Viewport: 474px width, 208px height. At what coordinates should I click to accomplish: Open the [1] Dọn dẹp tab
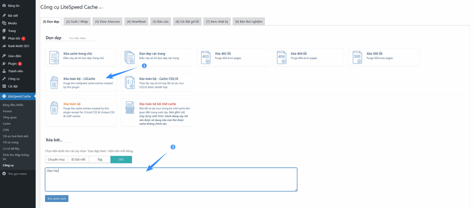coord(51,21)
